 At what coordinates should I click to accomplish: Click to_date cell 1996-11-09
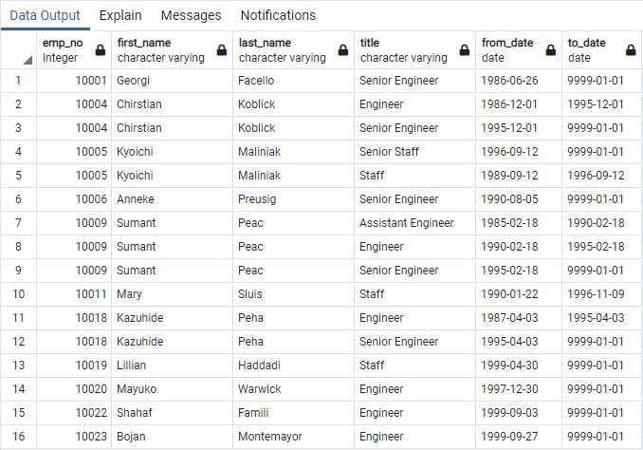click(x=596, y=294)
